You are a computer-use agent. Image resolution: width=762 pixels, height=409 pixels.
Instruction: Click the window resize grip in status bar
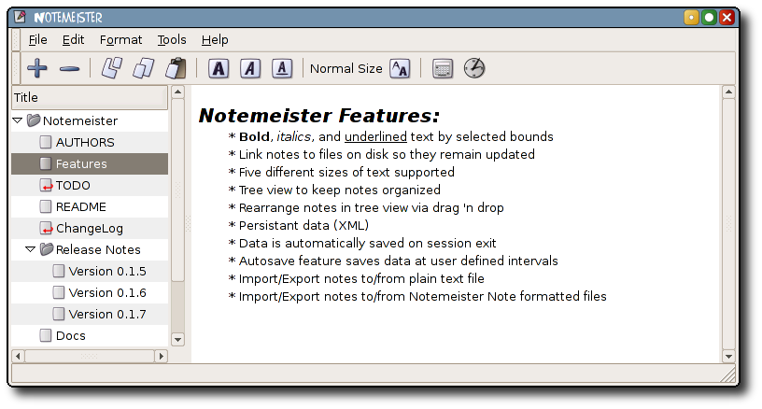point(727,374)
